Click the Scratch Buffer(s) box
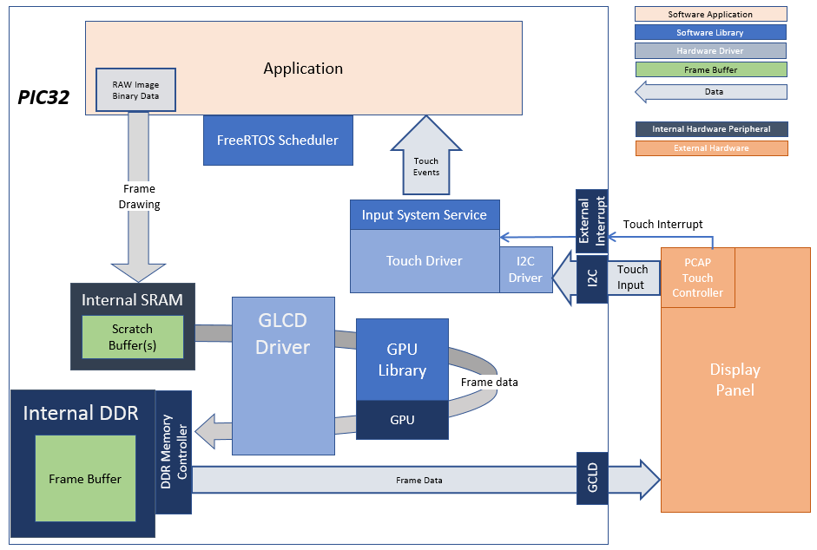This screenshot has height=550, width=817. [132, 337]
